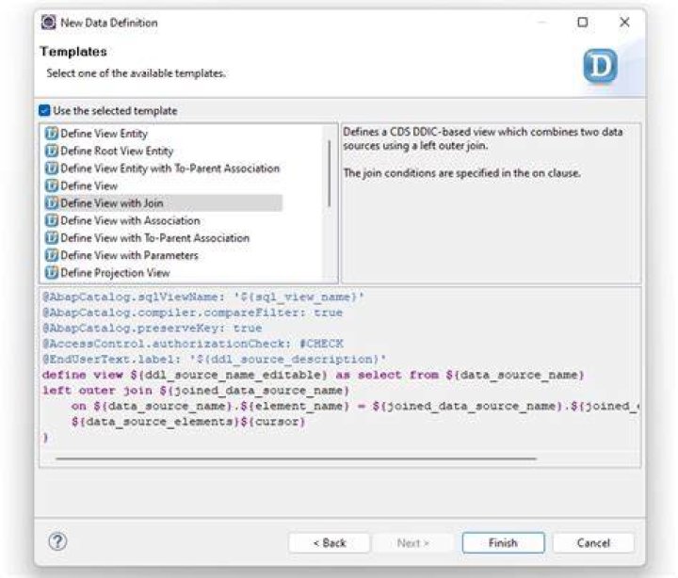Click the define view line in code preview
This screenshot has width=678, height=578.
pos(314,375)
